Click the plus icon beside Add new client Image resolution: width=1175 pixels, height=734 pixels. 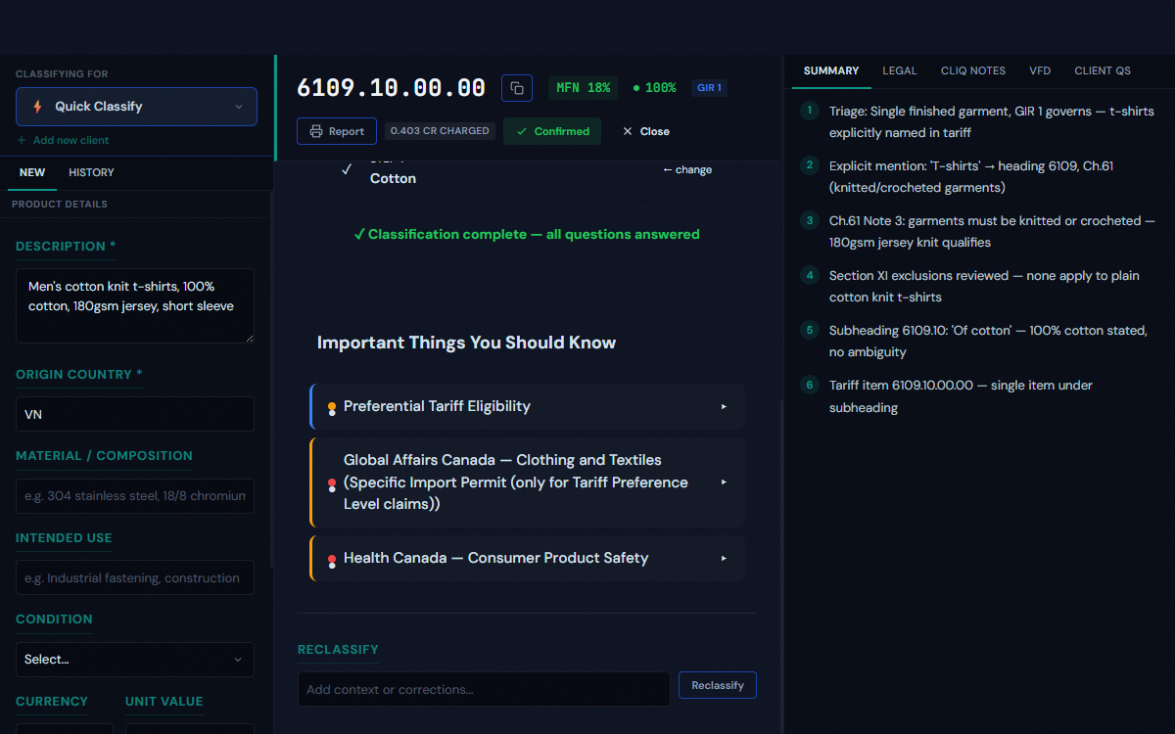tap(23, 140)
